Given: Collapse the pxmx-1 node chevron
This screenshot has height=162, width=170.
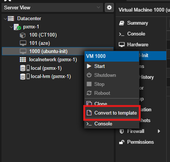Looking at the screenshot, I should click(11, 27).
